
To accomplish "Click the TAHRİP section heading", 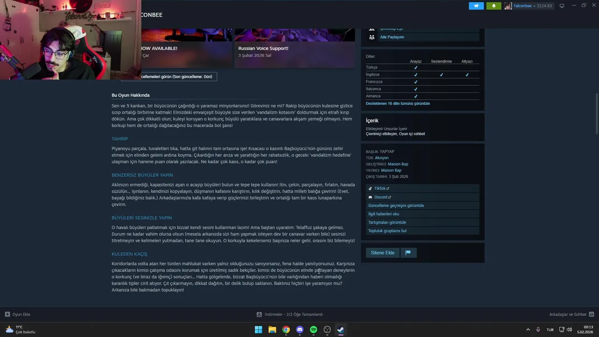I will tap(119, 139).
